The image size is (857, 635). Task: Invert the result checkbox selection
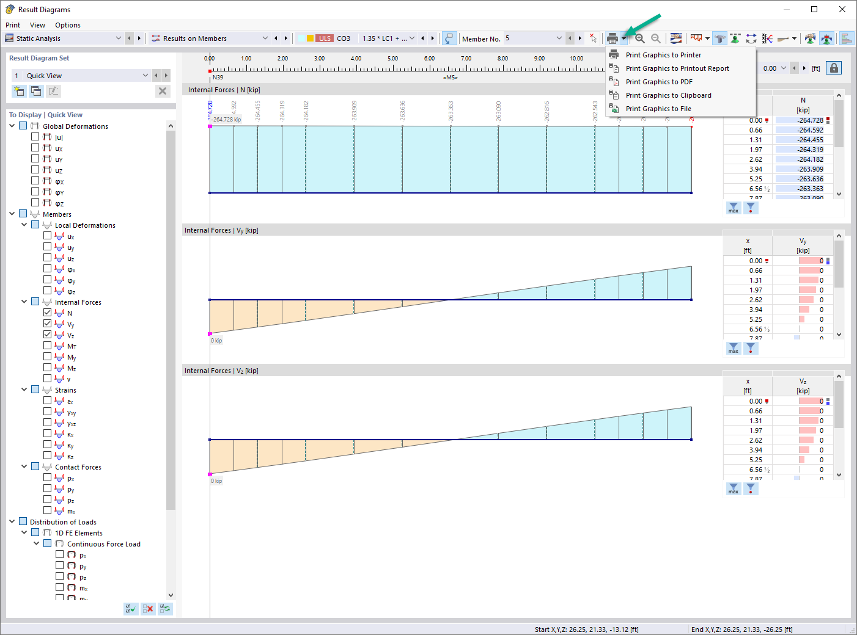pos(164,609)
